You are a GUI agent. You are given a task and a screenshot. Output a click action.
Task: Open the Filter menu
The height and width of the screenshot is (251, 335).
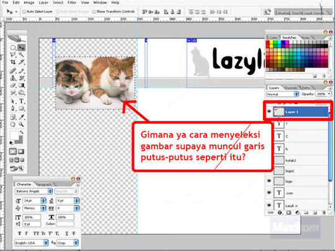72,2
